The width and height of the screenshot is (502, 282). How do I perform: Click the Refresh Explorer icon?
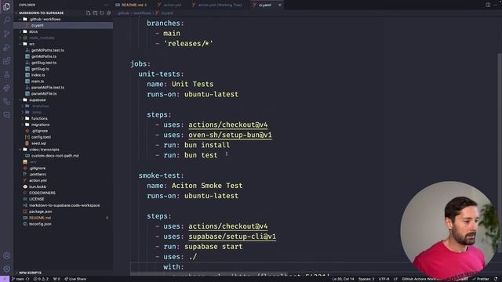click(x=102, y=13)
